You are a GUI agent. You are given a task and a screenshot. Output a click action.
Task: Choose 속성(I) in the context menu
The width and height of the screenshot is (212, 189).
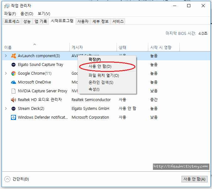(x=107, y=89)
